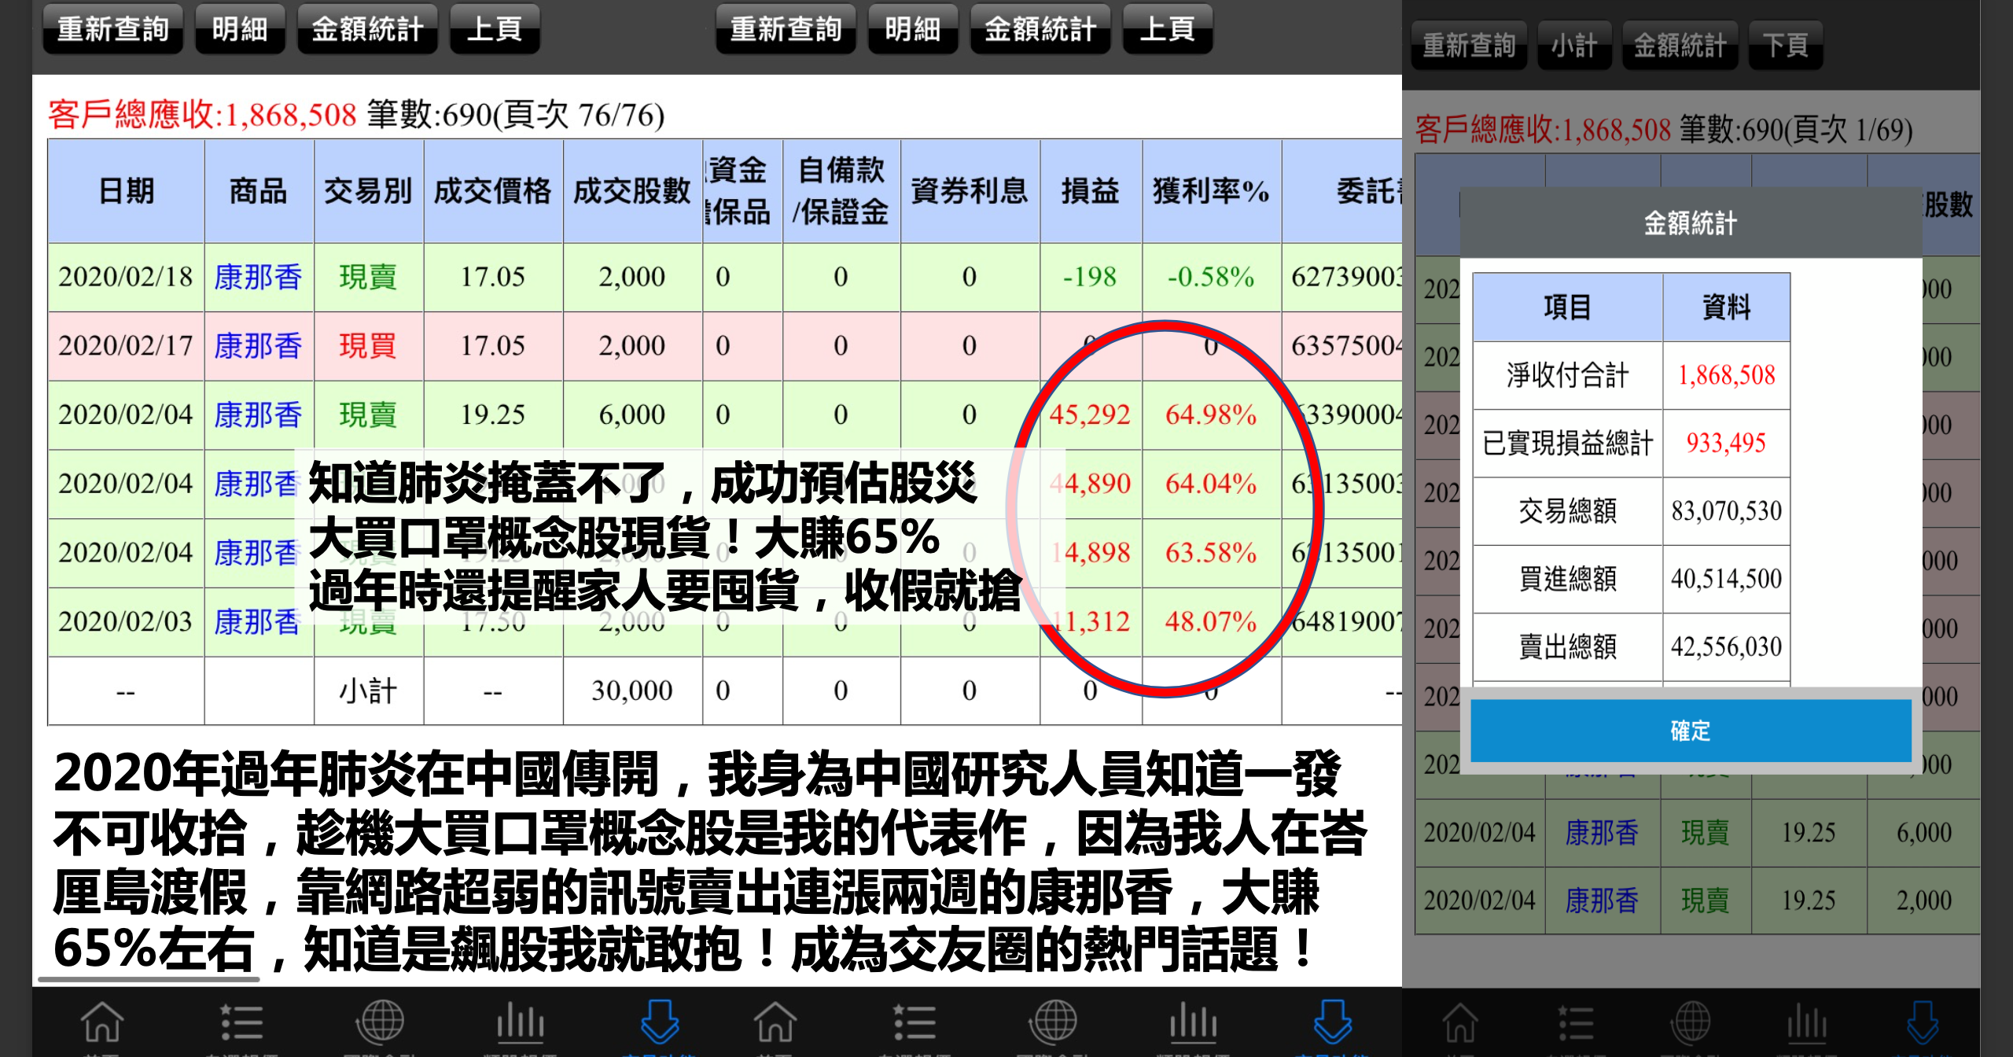This screenshot has height=1057, width=2013.
Task: Click the 商品 column header
Action: coord(259,191)
